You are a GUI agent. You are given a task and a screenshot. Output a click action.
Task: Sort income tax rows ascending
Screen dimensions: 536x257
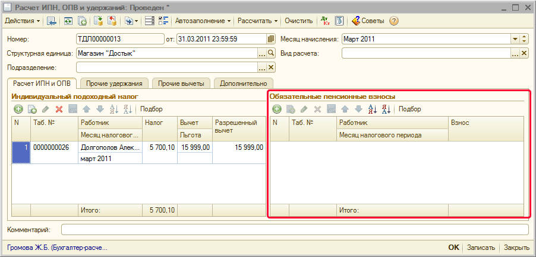click(114, 109)
